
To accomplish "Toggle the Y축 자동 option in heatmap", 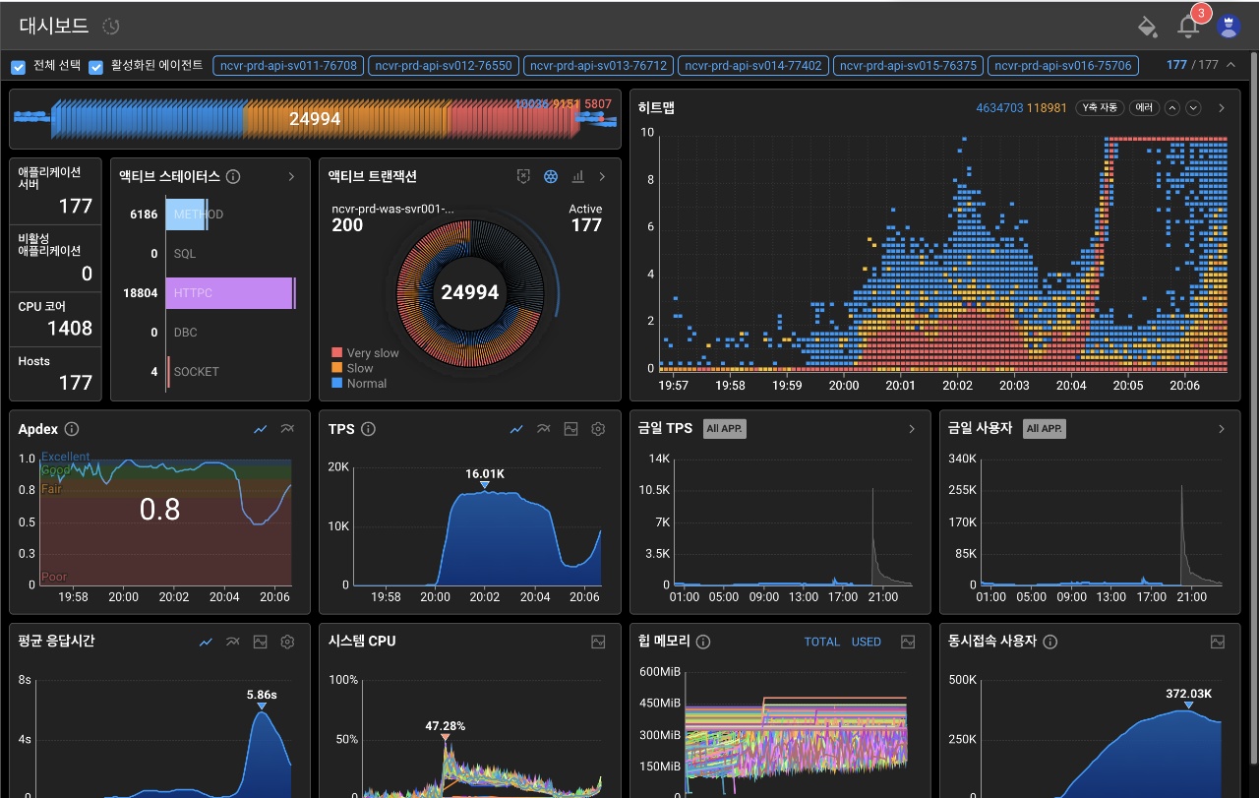I will [1099, 108].
